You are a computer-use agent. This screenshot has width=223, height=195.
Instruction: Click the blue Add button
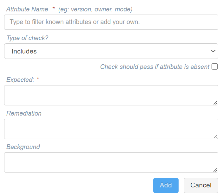[x=166, y=186]
